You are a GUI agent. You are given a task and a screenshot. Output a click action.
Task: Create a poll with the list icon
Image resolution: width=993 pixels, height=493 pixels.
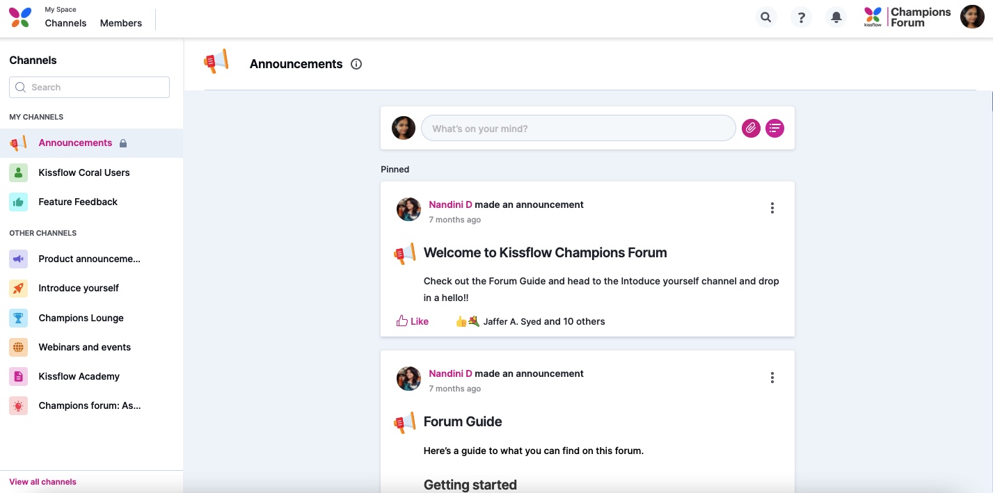tap(775, 128)
